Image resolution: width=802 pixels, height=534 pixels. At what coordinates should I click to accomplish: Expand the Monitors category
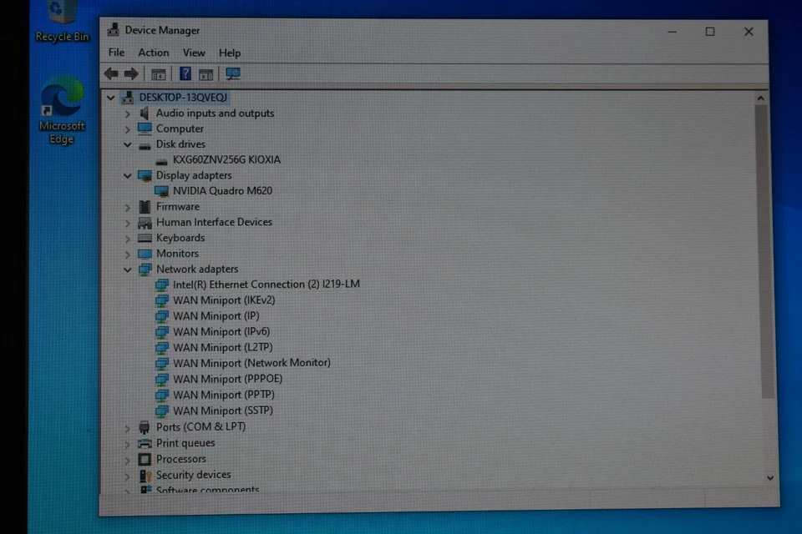click(x=127, y=253)
